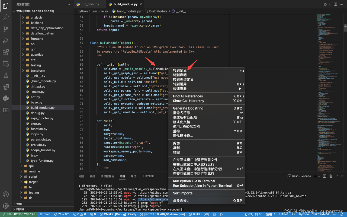The width and height of the screenshot is (347, 217).
Task: Open the new terminal launch profile dropdown
Action: click(319, 176)
